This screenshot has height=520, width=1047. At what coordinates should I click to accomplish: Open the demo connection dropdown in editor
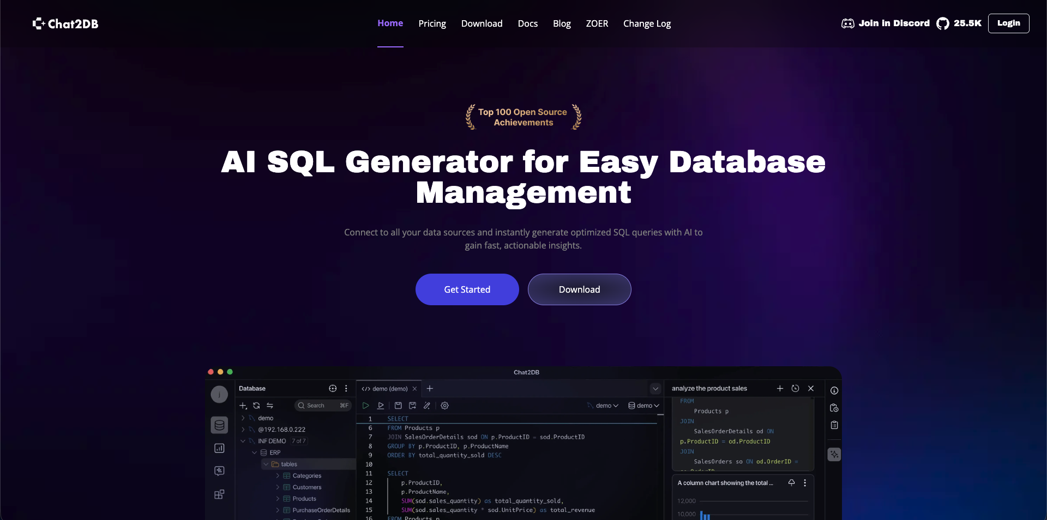click(603, 406)
